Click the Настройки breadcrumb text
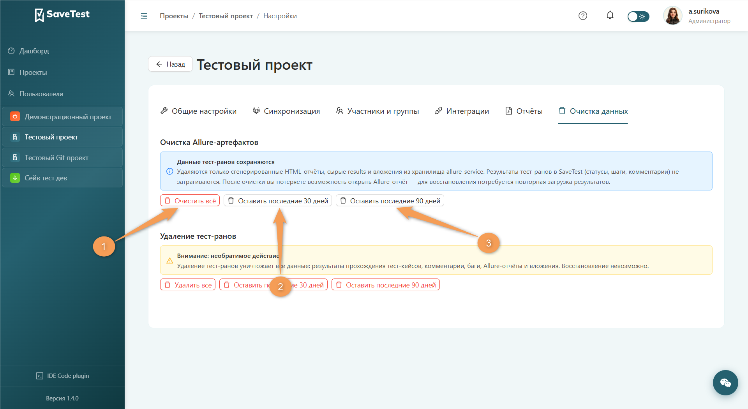748x409 pixels. click(280, 16)
